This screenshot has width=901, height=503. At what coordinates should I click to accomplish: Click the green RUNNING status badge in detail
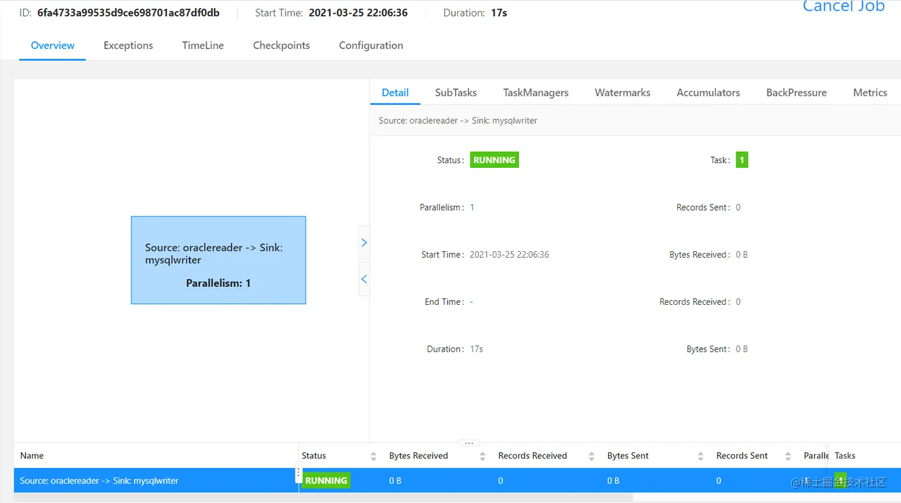(494, 160)
